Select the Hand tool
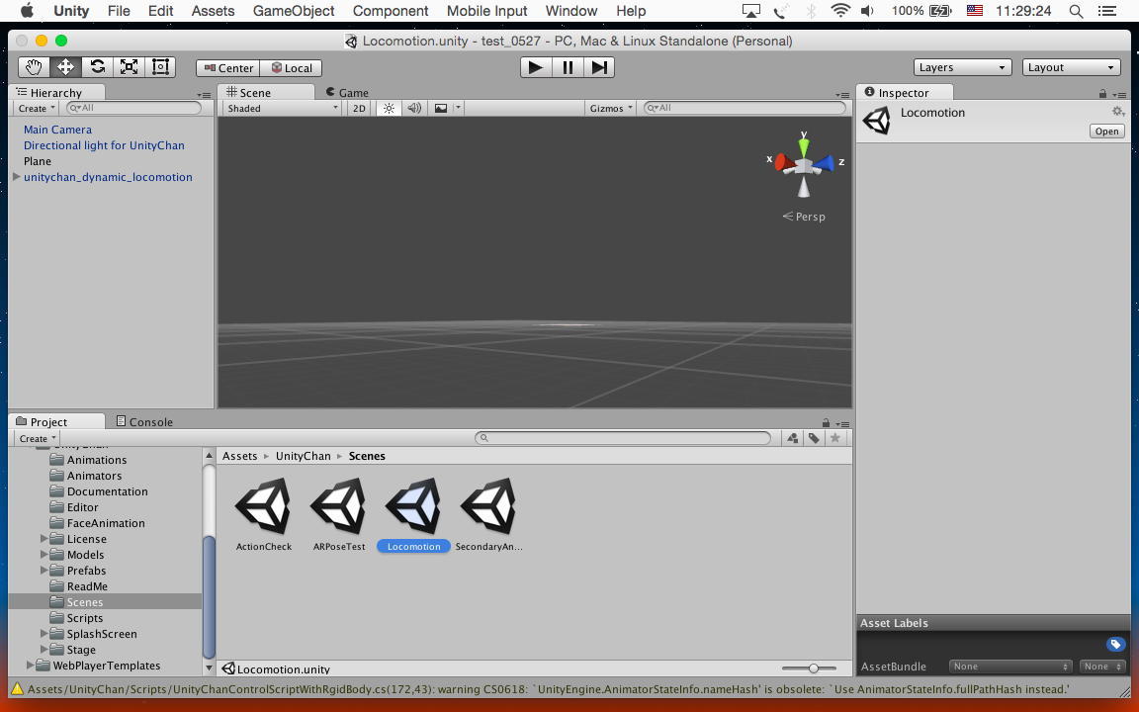1139x712 pixels. click(34, 67)
